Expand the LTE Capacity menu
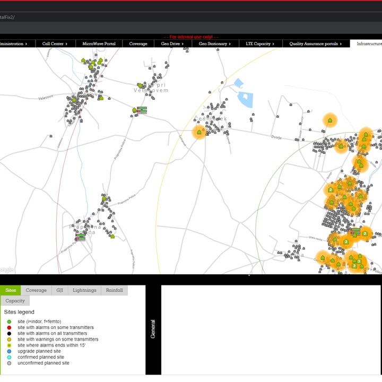The height and width of the screenshot is (382, 382). point(260,44)
